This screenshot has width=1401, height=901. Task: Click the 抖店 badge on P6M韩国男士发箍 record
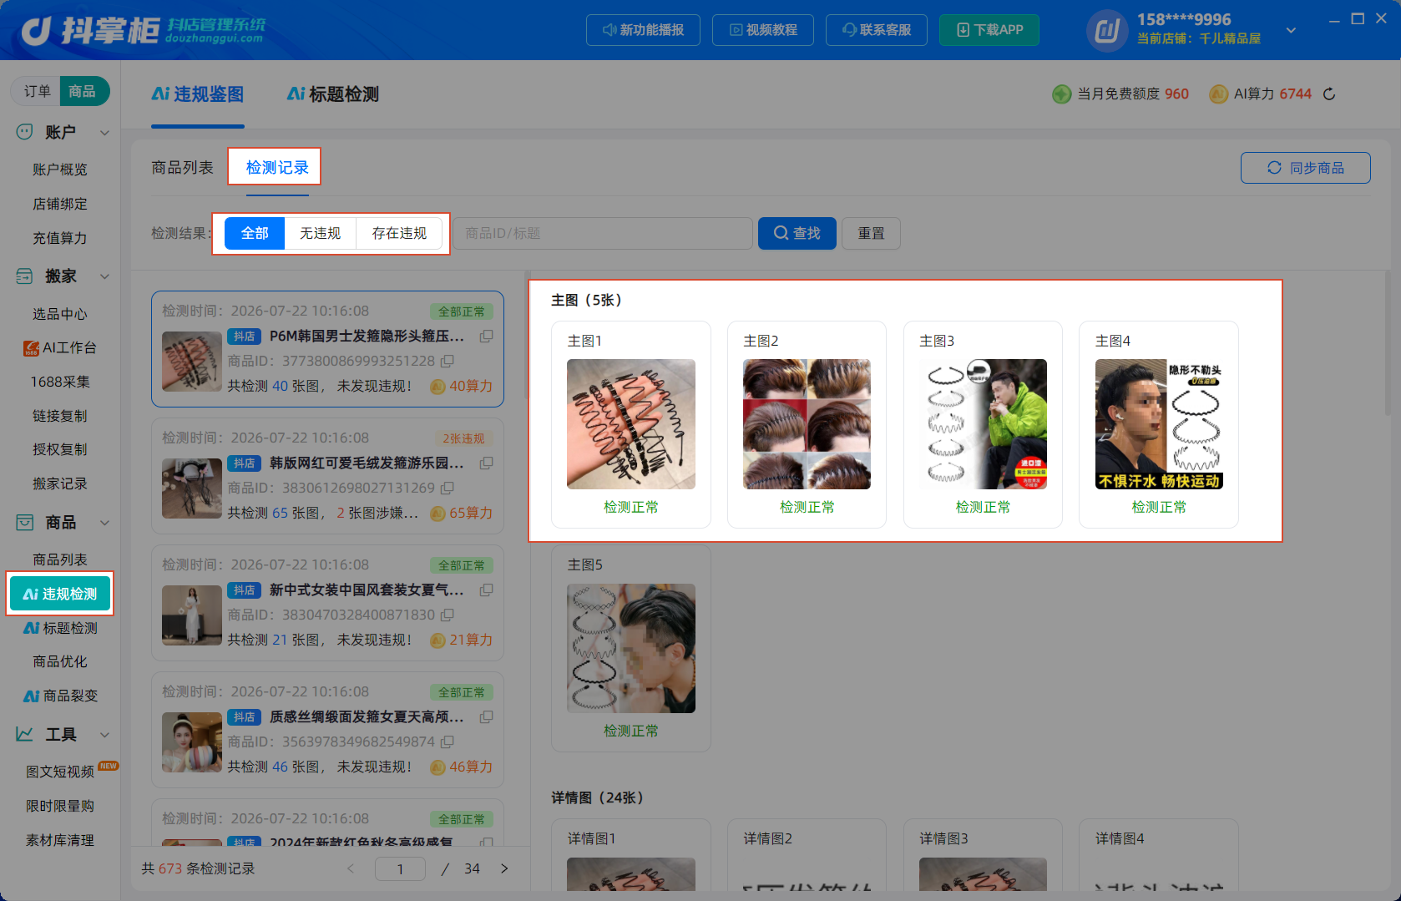click(x=245, y=336)
